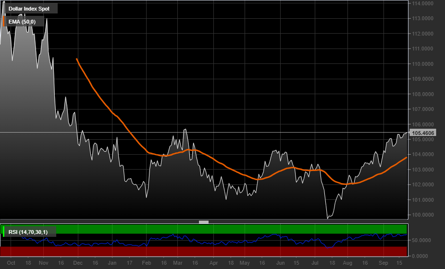The width and height of the screenshot is (445, 269).
Task: Click the 102.0000 price axis label
Action: pos(422,185)
